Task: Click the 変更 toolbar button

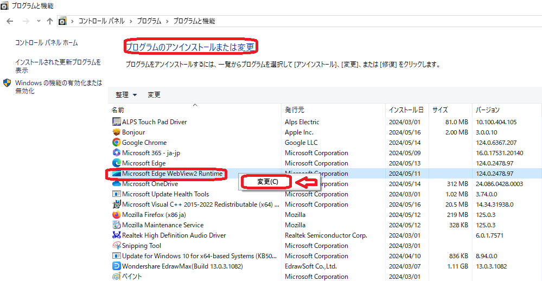Action: (154, 95)
